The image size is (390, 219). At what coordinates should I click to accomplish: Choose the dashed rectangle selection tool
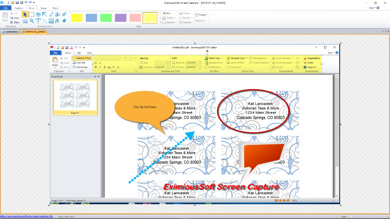click(31, 15)
